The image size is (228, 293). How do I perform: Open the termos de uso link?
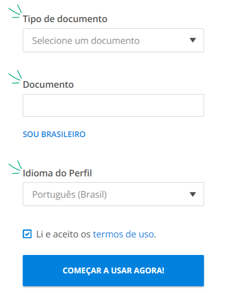click(124, 234)
